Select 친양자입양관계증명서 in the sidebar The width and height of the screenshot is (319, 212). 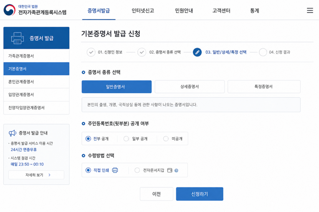tap(36, 108)
